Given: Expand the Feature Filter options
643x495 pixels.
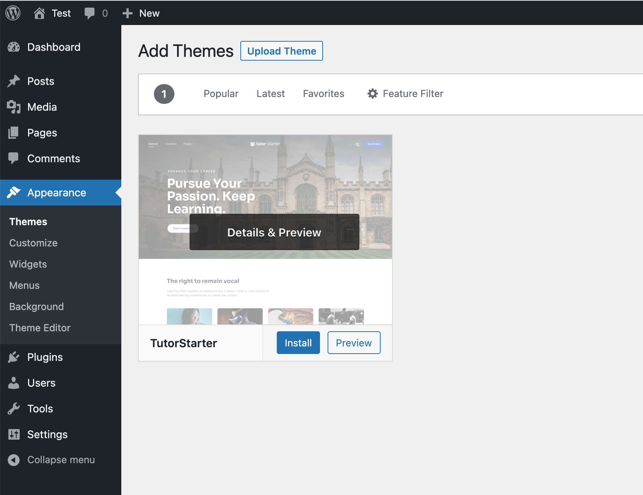Looking at the screenshot, I should coord(413,94).
